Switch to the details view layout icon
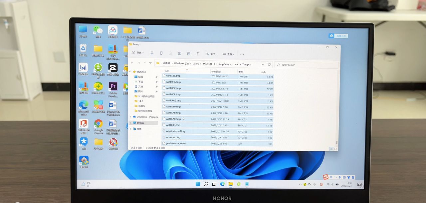Viewport: 426px width, 203px height. coord(330,149)
